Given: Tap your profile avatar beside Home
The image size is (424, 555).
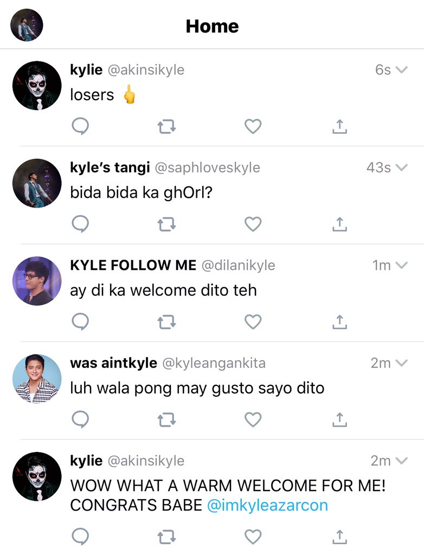Looking at the screenshot, I should [27, 25].
